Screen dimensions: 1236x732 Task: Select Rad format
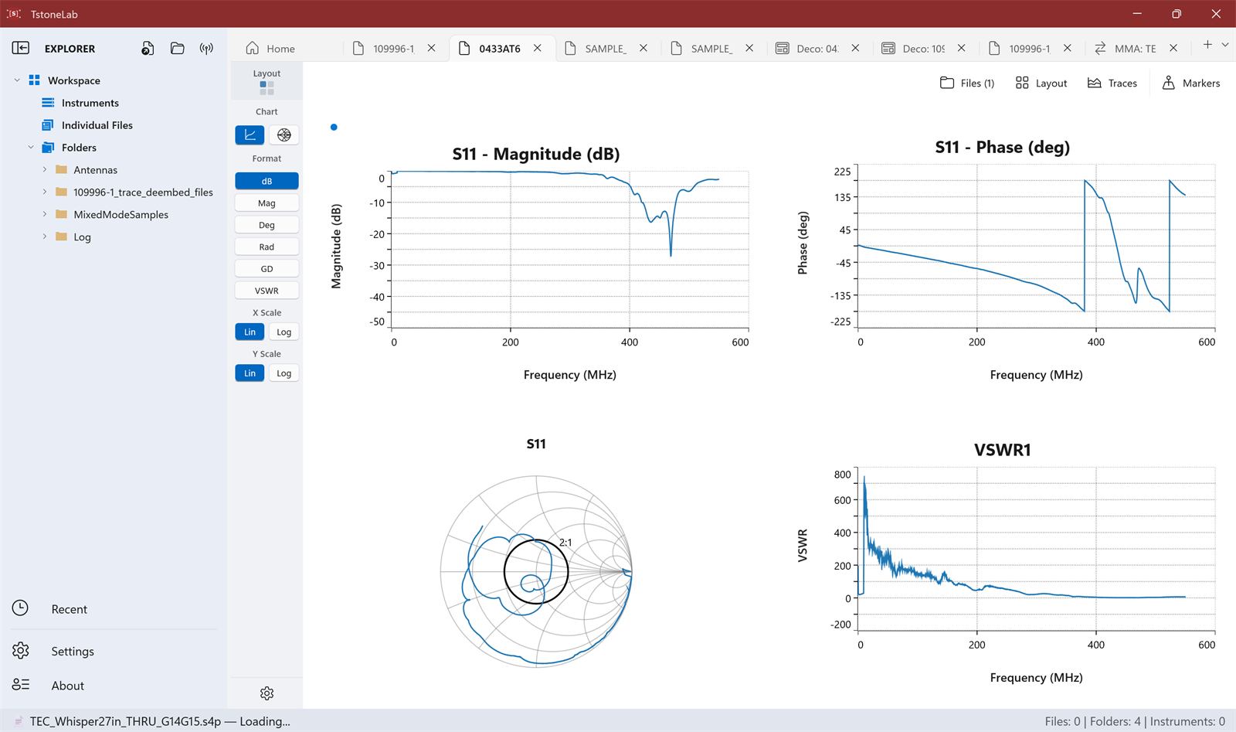click(x=267, y=247)
